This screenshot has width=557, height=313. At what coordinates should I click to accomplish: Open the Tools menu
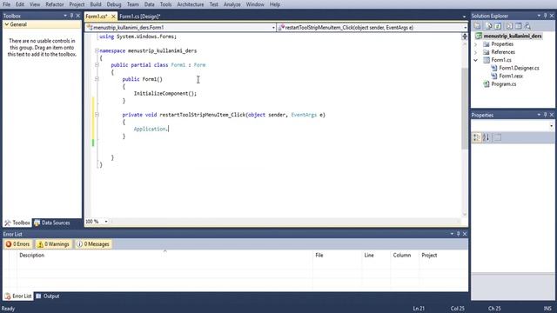pyautogui.click(x=165, y=4)
